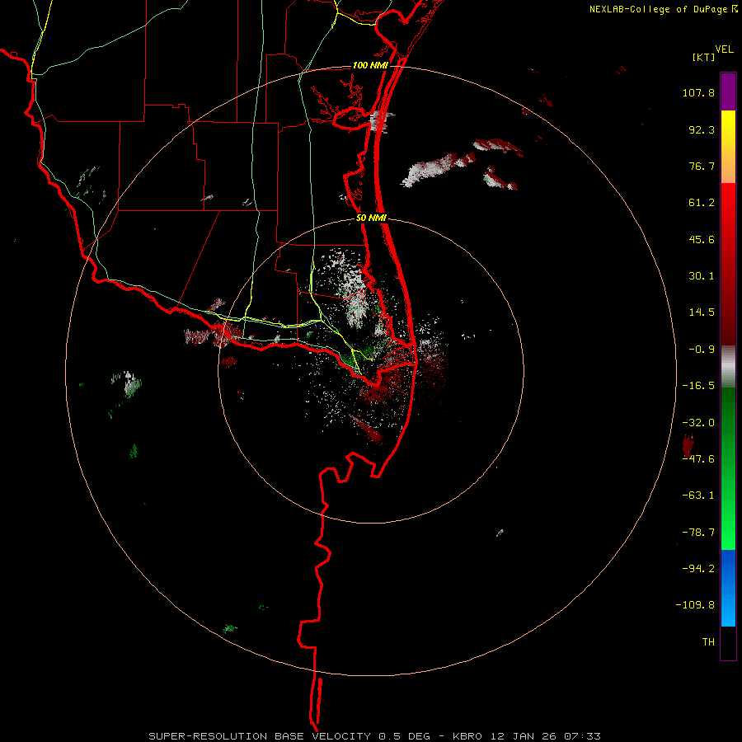
Task: Click the purple segment of color bar
Action: click(x=728, y=92)
